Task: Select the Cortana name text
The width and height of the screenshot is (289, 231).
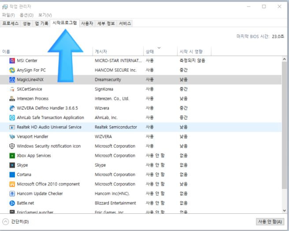Action: 24,175
